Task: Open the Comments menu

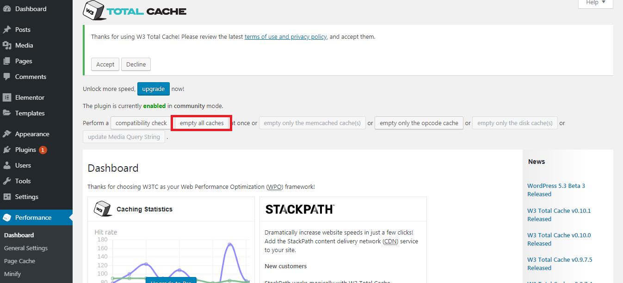Action: pyautogui.click(x=36, y=77)
